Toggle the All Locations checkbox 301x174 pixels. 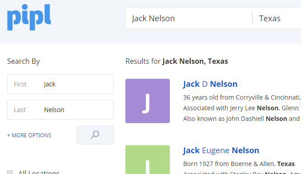(10, 172)
